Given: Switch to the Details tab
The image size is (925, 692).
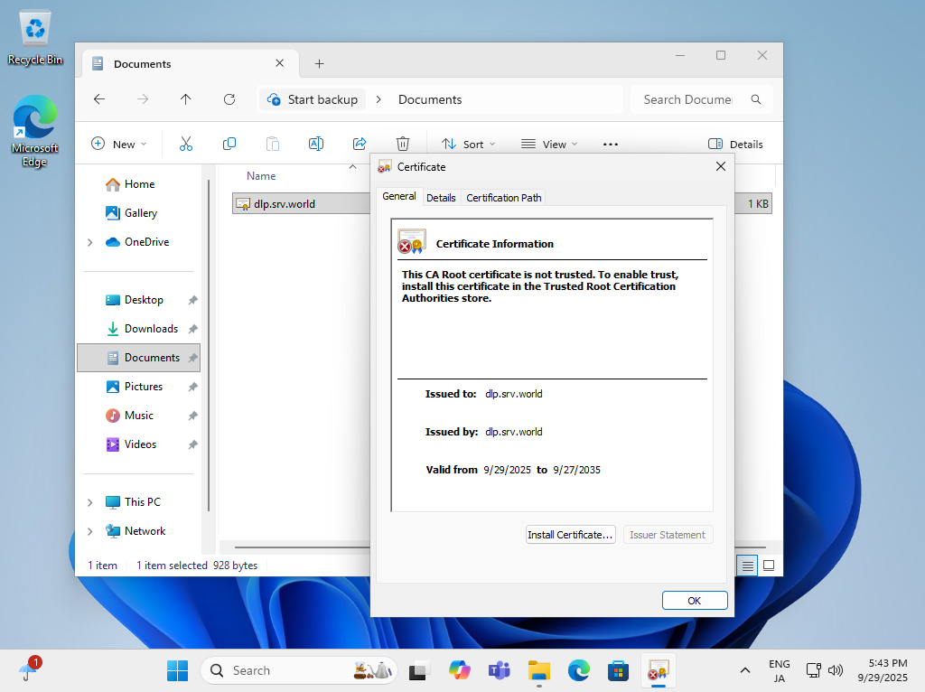Looking at the screenshot, I should [441, 198].
